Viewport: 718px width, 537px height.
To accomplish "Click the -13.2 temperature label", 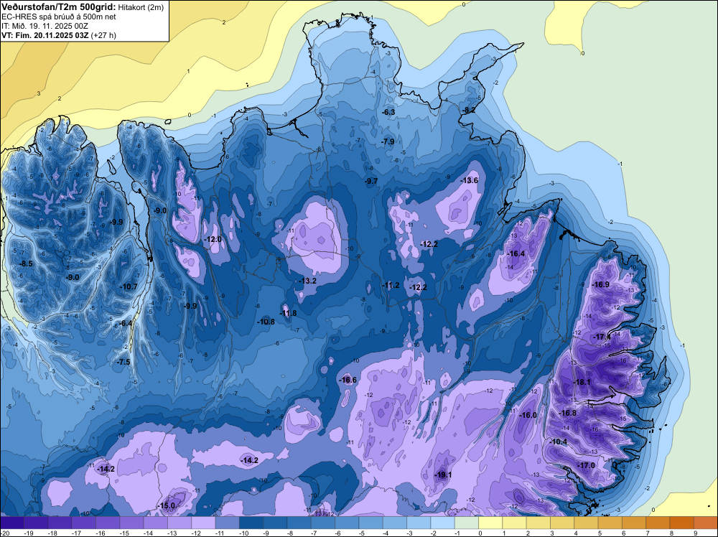I will pos(307,281).
